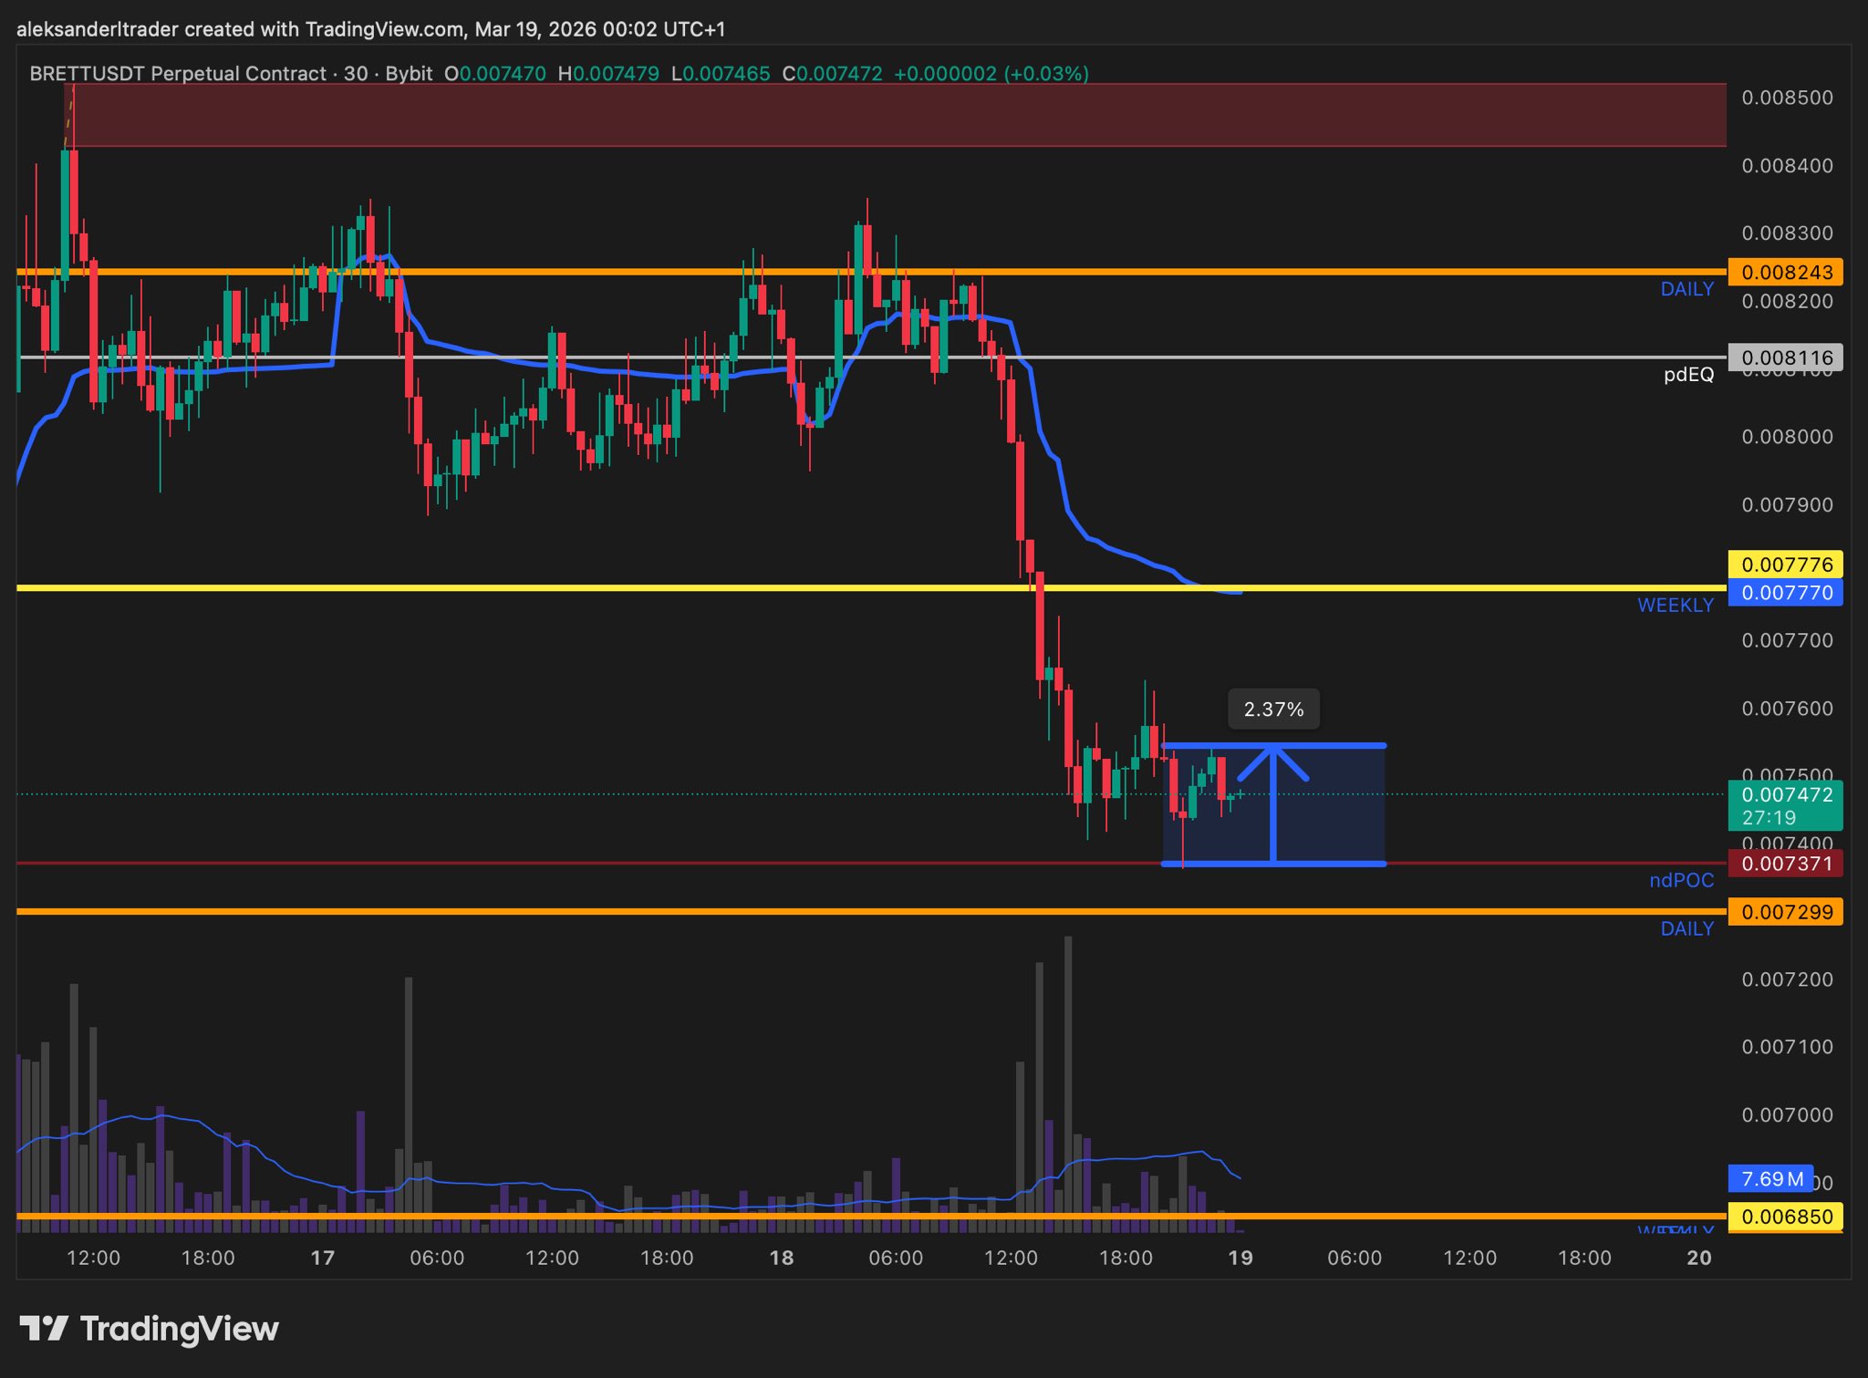Click the orange 0.007299 DAILY price tag
The width and height of the screenshot is (1868, 1378).
(x=1785, y=912)
